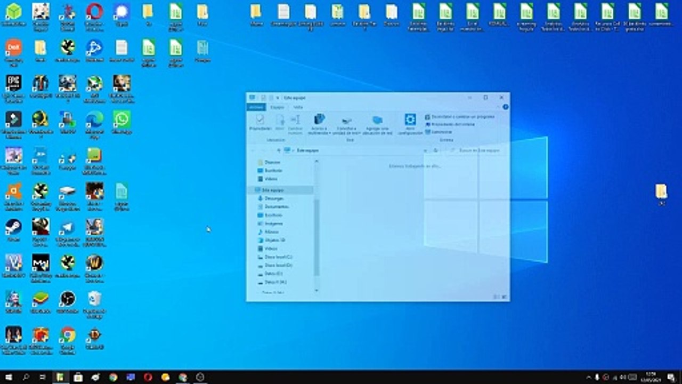The height and width of the screenshot is (384, 682).
Task: Click Agregar una ubicación de red
Action: (x=377, y=123)
